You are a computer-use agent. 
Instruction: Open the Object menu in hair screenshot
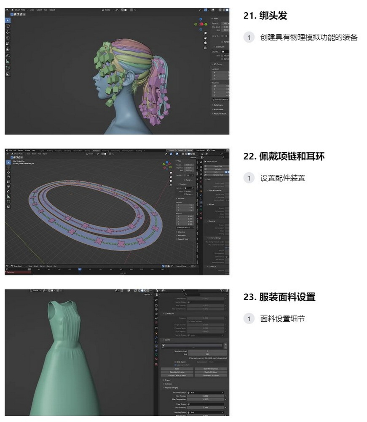[x=52, y=10]
